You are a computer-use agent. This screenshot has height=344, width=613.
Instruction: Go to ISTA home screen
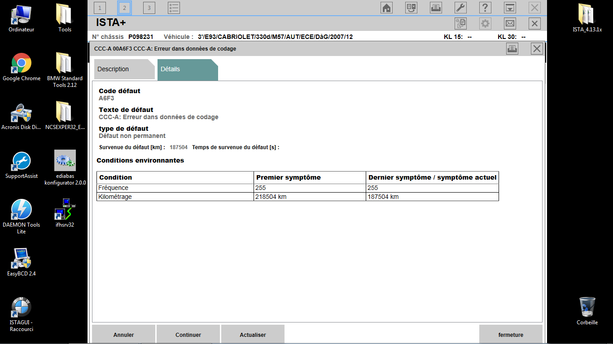386,8
